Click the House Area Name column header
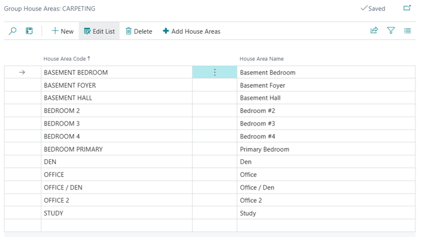 261,59
